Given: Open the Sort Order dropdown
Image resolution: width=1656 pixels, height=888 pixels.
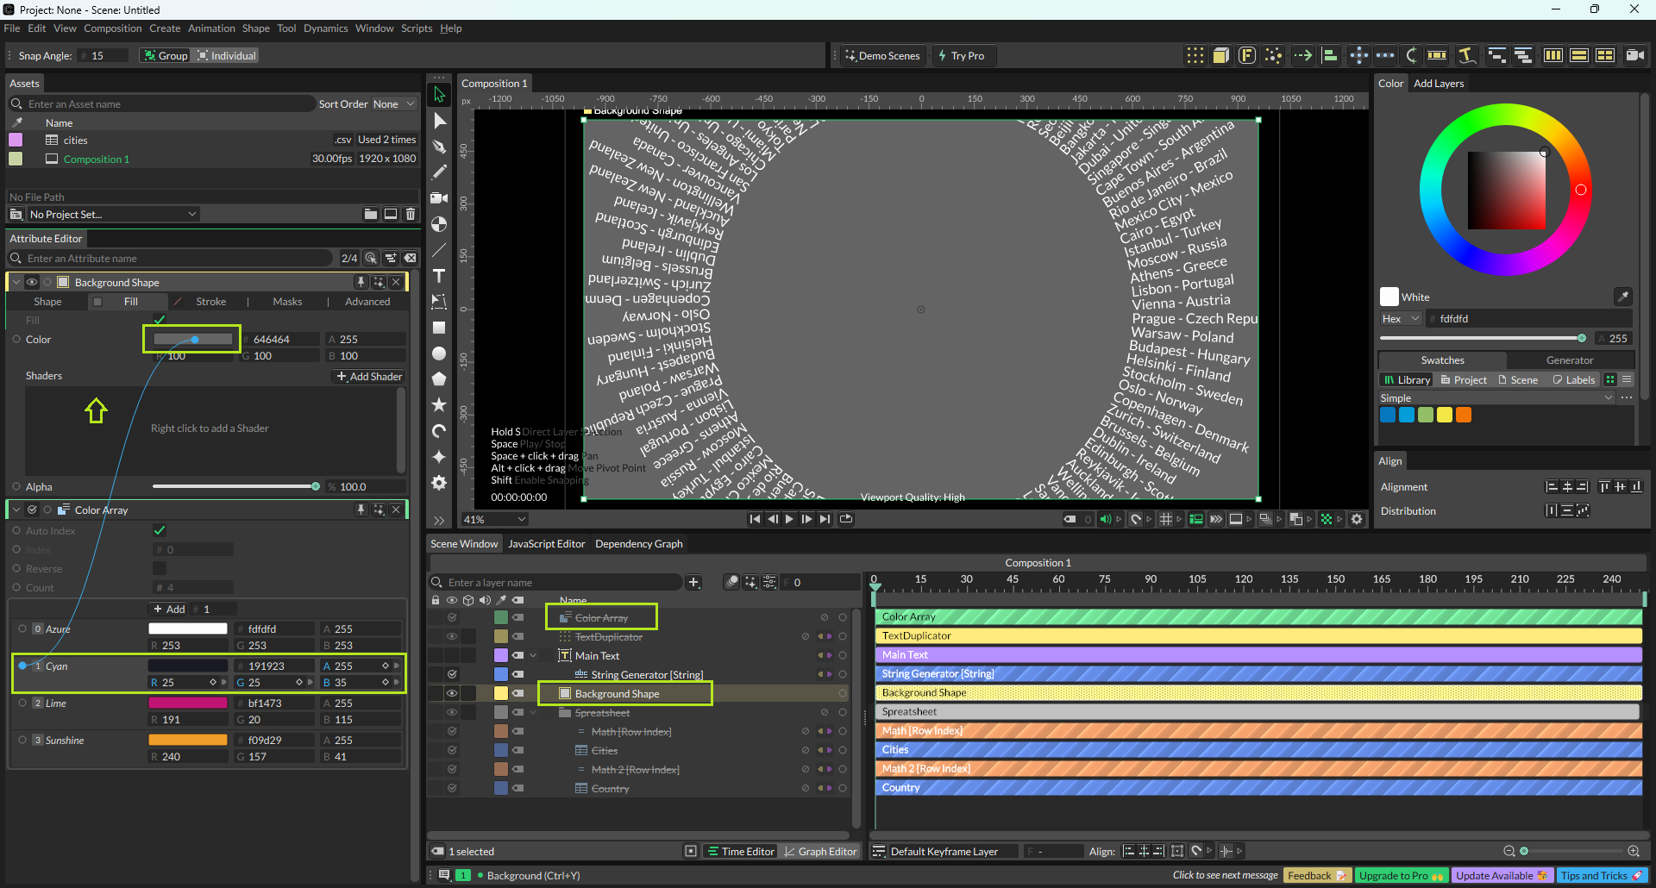Looking at the screenshot, I should click(393, 104).
